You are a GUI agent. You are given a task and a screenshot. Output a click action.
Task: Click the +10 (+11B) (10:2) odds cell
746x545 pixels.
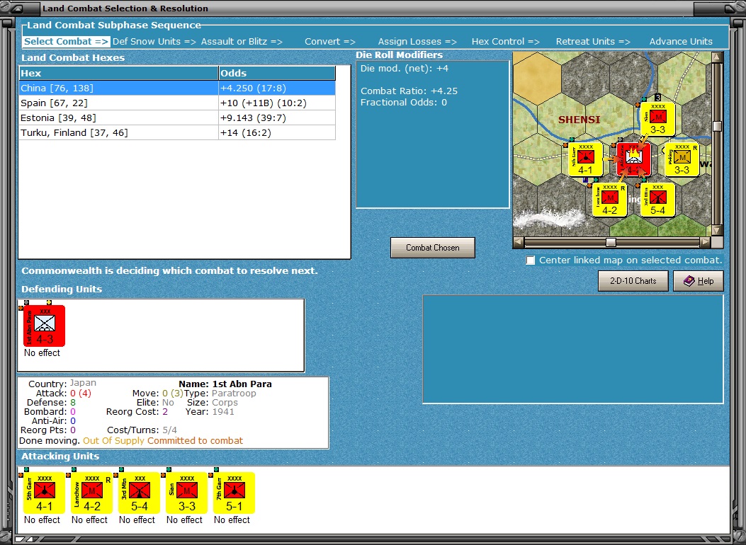click(277, 103)
